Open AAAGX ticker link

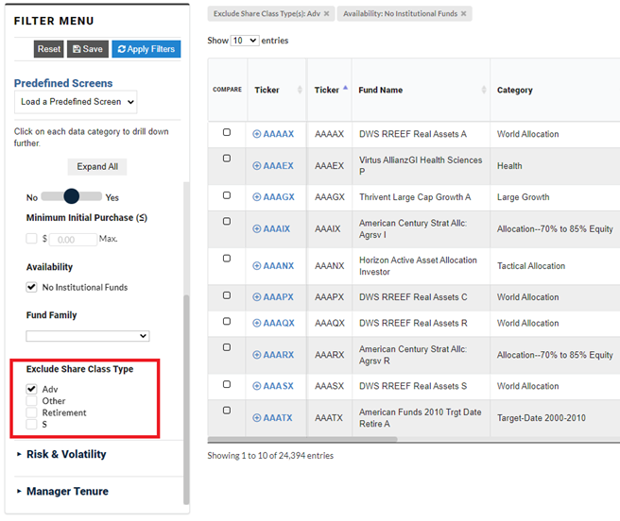tap(279, 197)
